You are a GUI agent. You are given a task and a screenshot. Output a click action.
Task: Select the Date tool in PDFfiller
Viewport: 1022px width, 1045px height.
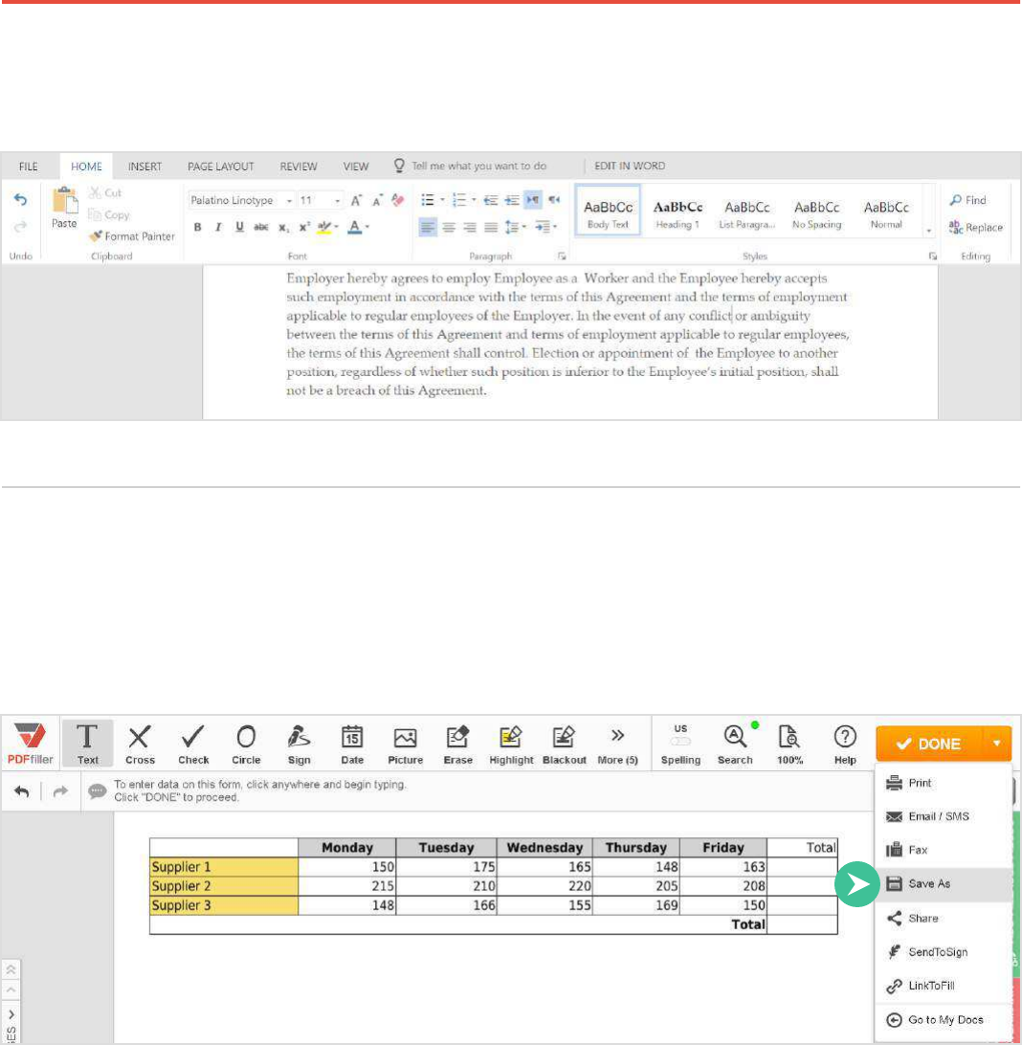tap(352, 744)
